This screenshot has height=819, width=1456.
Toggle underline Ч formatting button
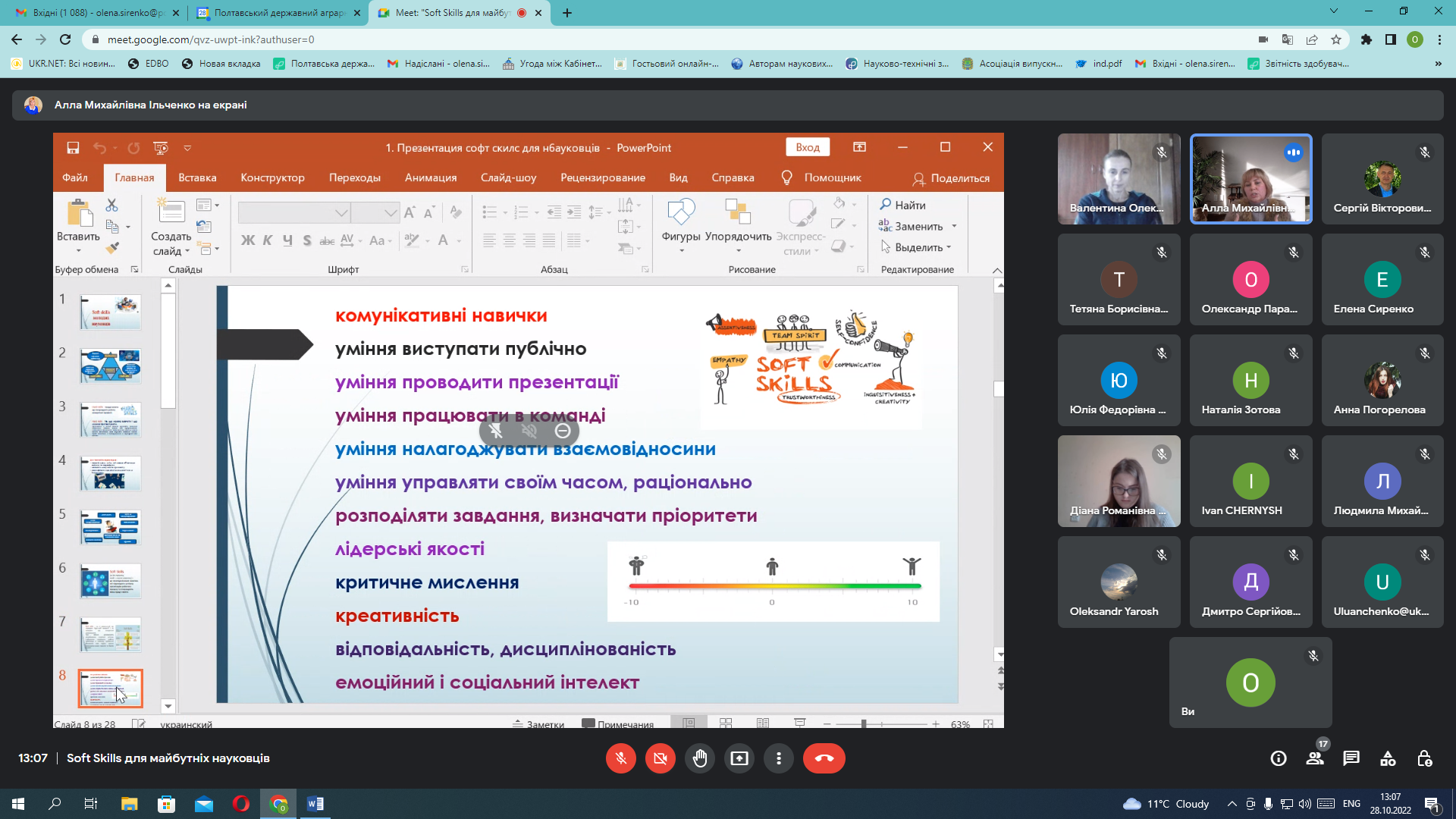point(287,240)
